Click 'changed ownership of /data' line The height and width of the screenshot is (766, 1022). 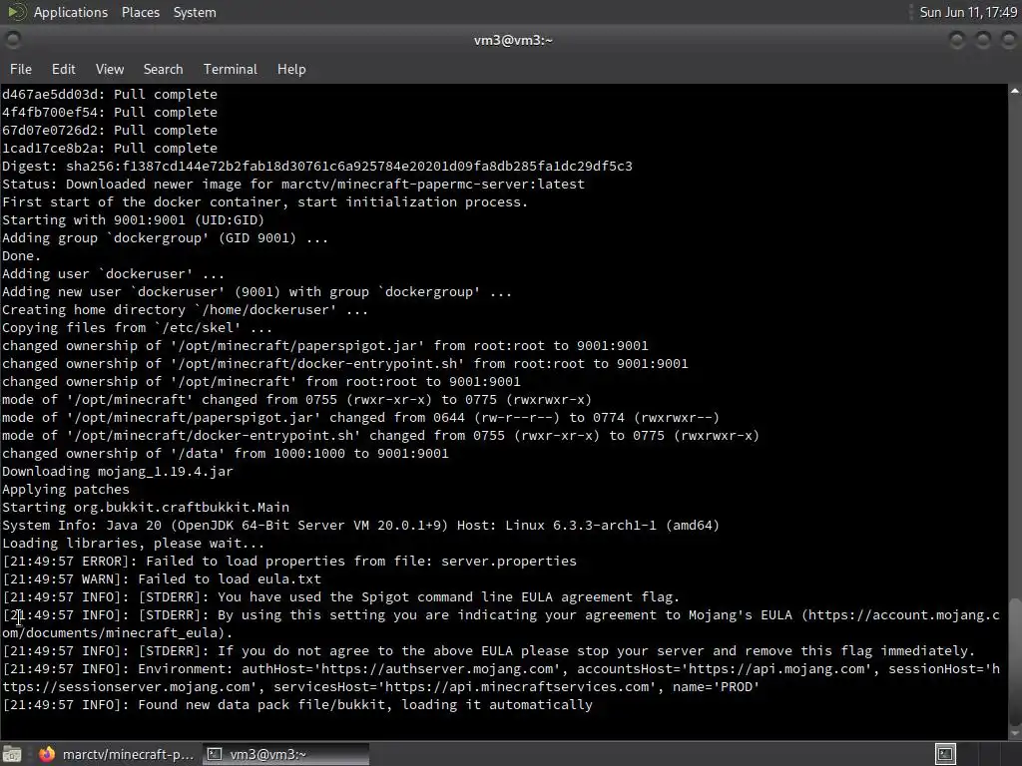pyautogui.click(x=226, y=454)
